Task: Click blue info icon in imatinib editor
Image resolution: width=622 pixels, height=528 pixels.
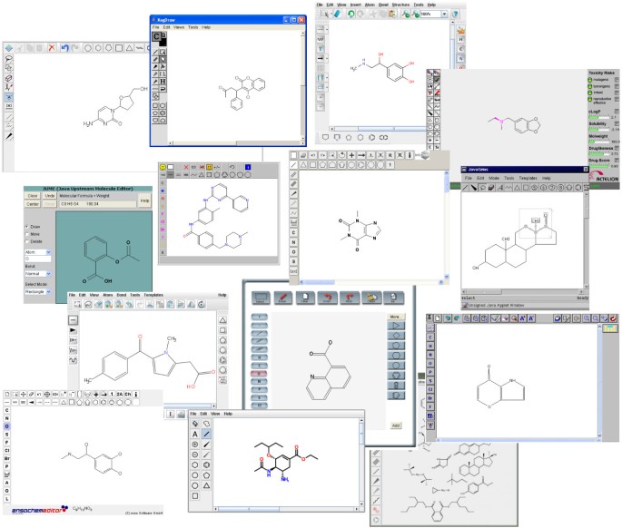Action: (x=248, y=167)
